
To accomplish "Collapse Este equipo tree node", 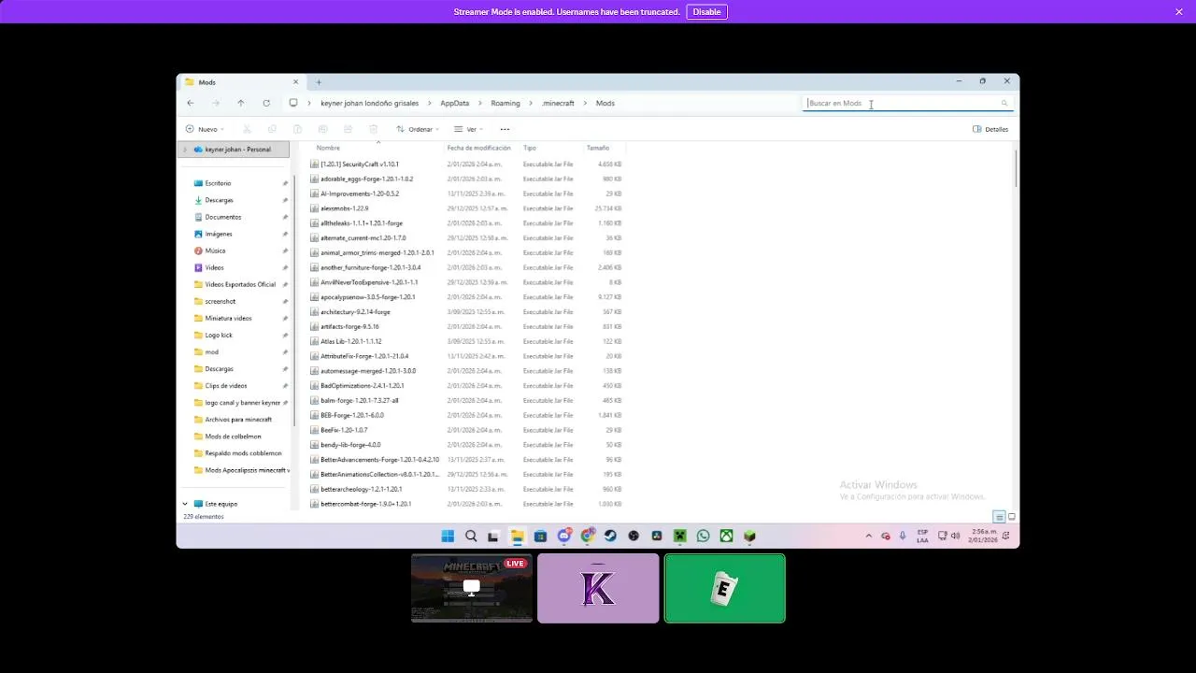I will (185, 504).
